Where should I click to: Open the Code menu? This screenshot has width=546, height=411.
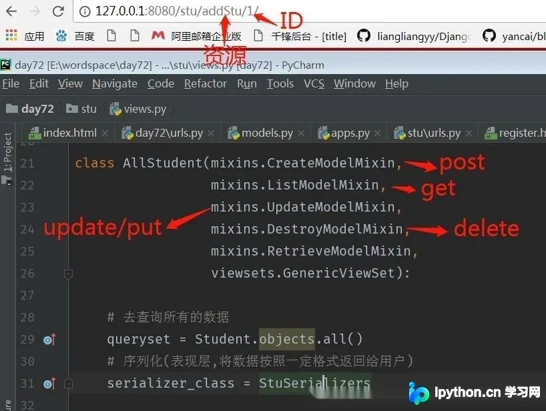tap(160, 83)
